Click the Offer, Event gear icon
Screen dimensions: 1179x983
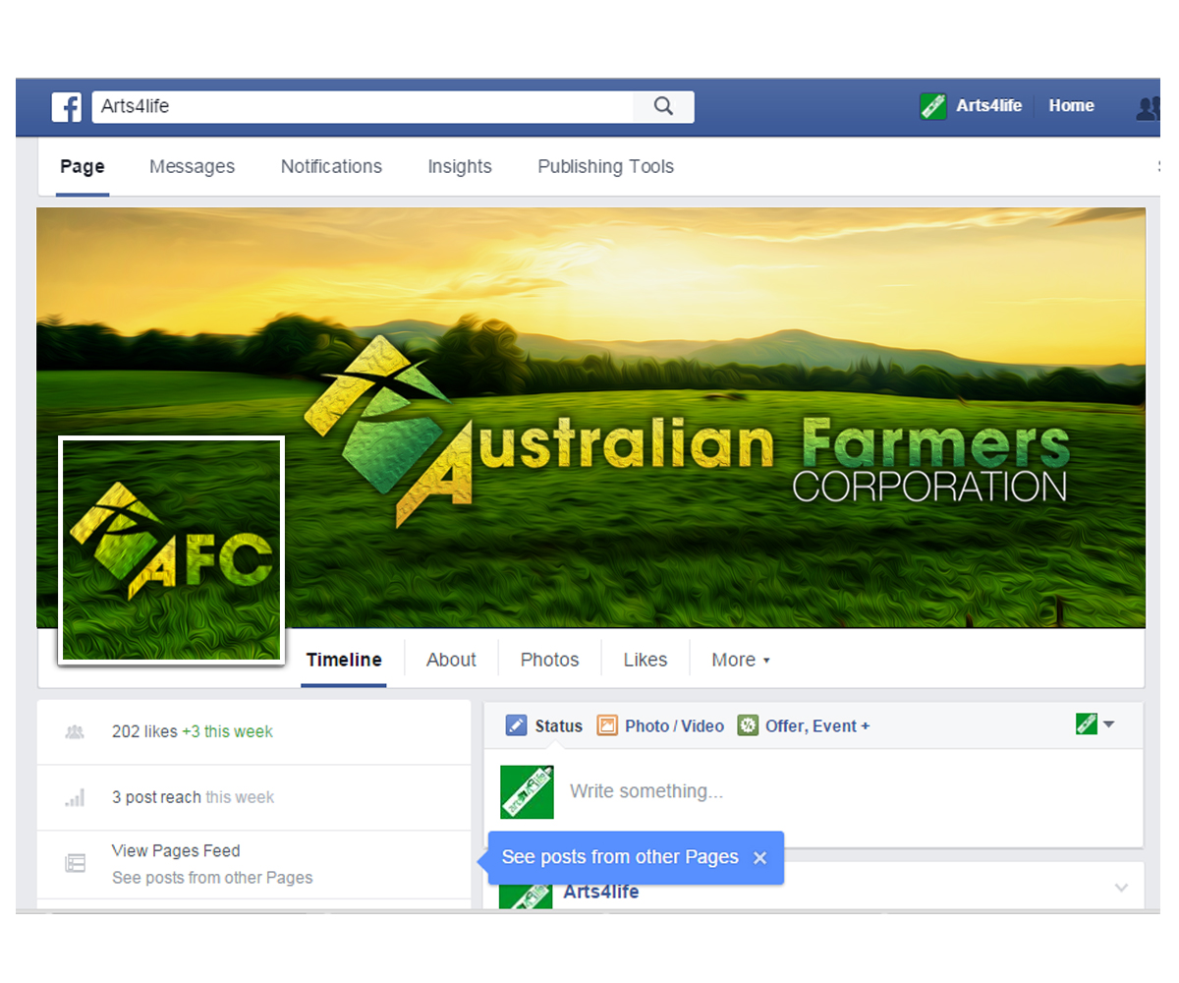coord(748,725)
